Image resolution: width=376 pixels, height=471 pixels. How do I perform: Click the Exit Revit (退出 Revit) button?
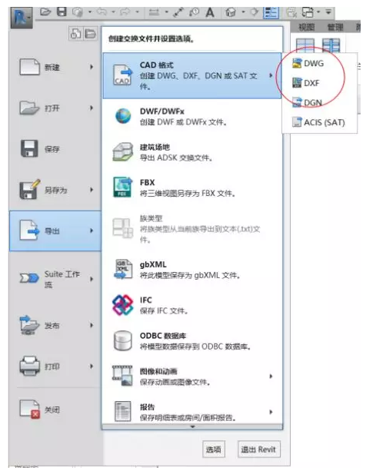pos(259,449)
